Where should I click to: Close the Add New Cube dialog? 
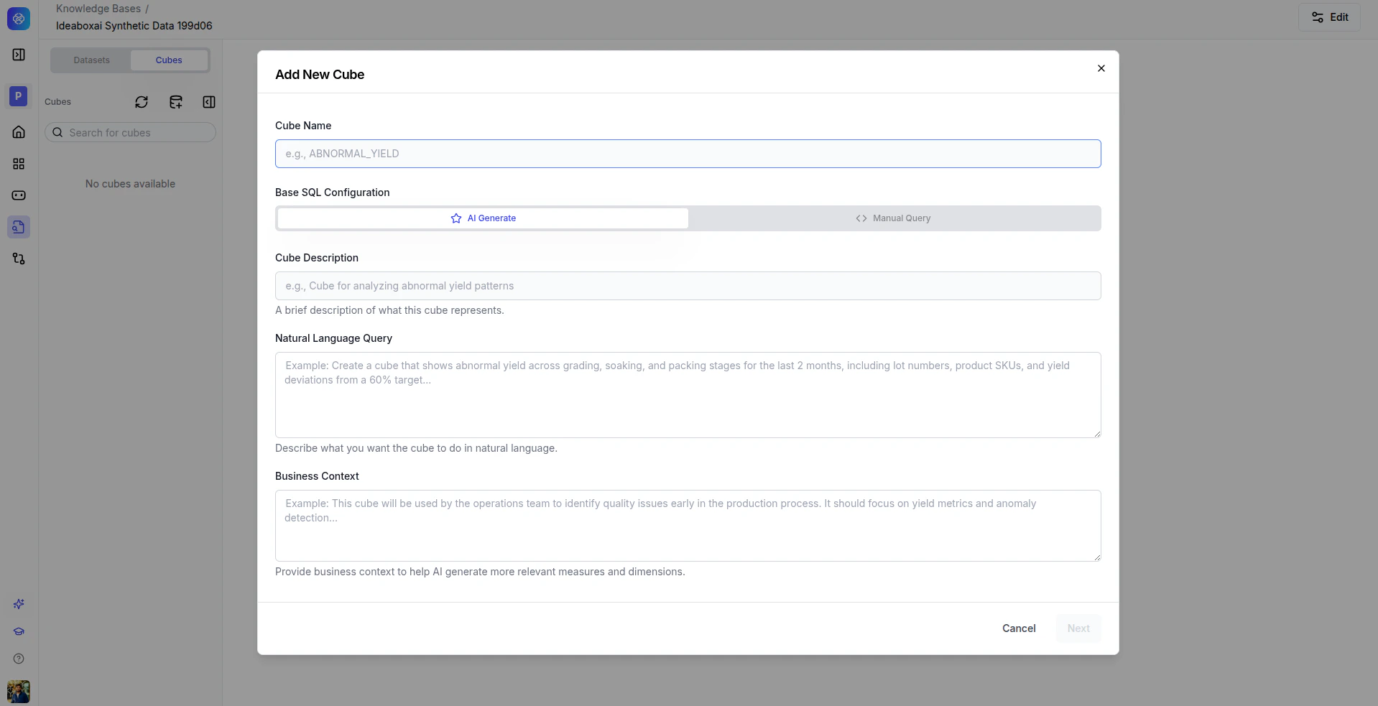coord(1101,68)
